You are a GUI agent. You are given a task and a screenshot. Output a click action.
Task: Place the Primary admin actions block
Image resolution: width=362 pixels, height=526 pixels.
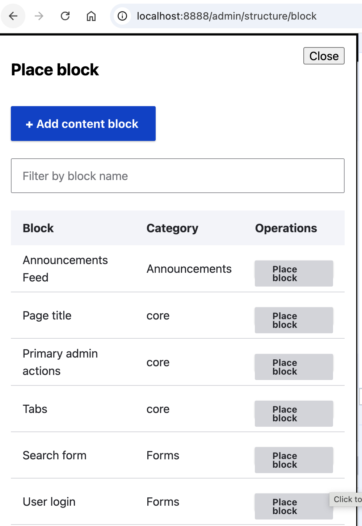294,367
